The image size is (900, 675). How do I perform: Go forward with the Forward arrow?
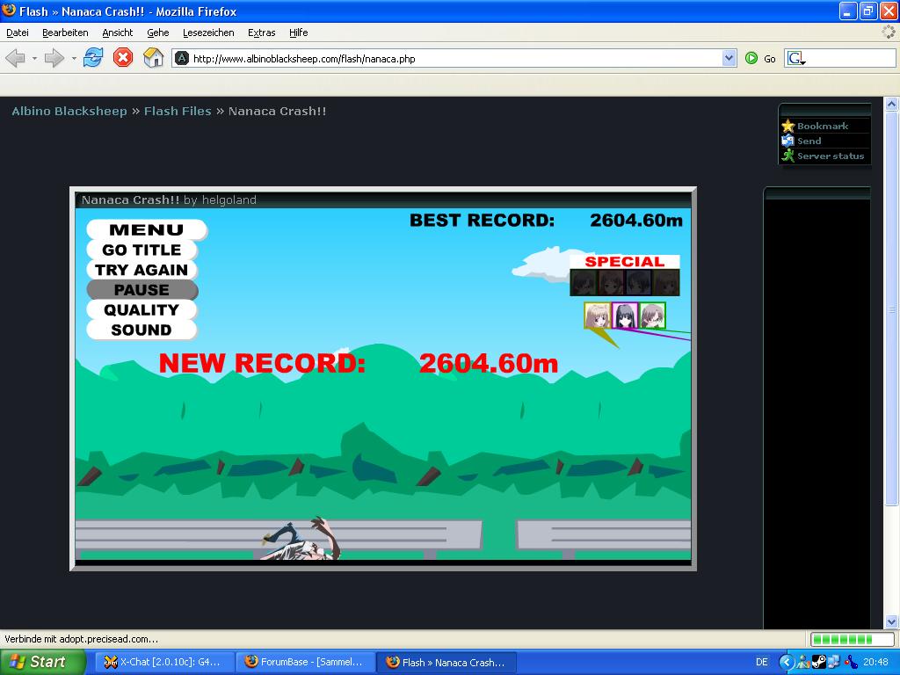[x=54, y=58]
